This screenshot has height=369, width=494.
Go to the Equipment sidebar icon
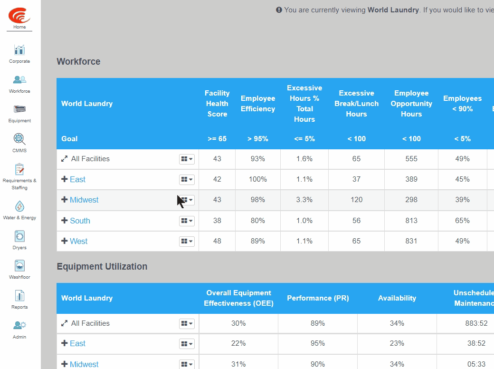click(19, 109)
